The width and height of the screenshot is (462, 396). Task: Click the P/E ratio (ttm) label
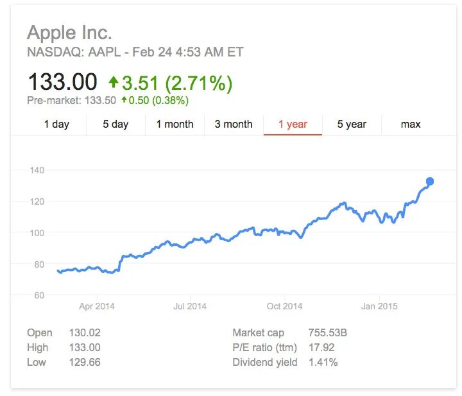tap(264, 347)
